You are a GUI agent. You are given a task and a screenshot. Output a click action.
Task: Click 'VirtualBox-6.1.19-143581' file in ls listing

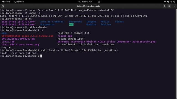(x=86, y=45)
